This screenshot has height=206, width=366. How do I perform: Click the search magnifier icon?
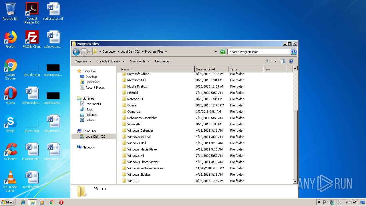point(294,52)
